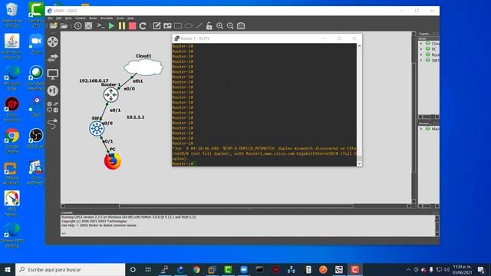Open the Annotate menu

(107, 18)
